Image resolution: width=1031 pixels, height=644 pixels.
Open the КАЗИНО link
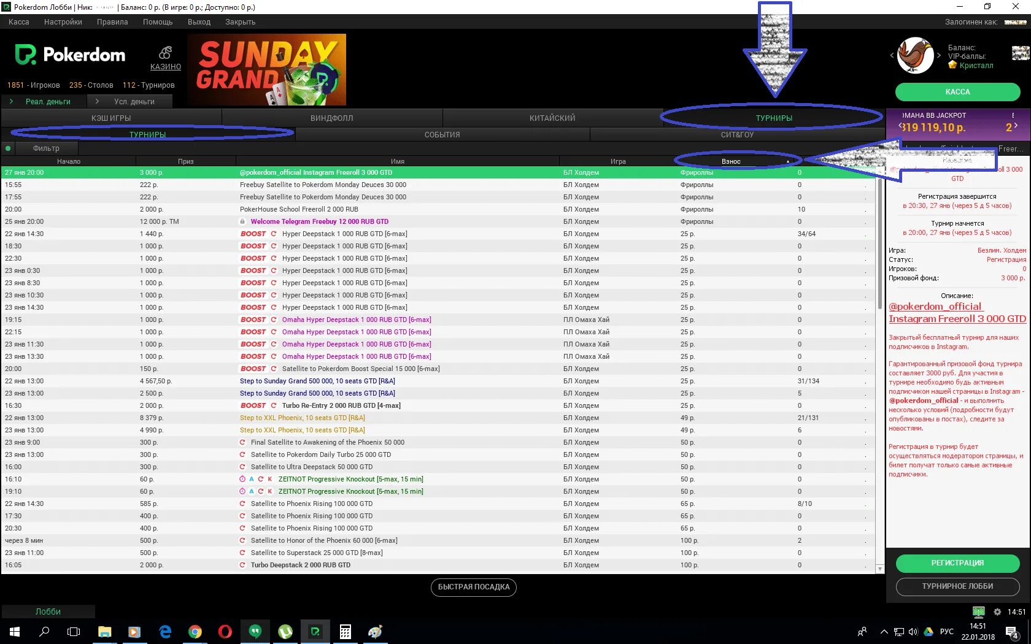166,67
